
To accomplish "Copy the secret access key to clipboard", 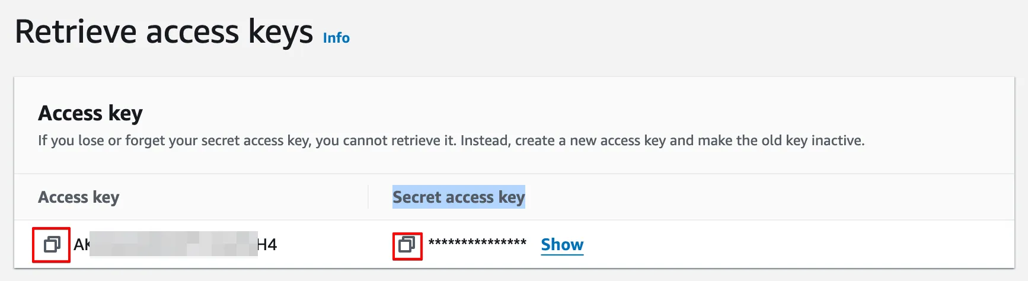I will click(x=407, y=244).
